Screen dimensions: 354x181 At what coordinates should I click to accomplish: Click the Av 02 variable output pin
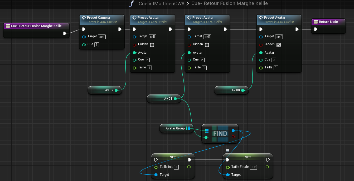point(116,90)
